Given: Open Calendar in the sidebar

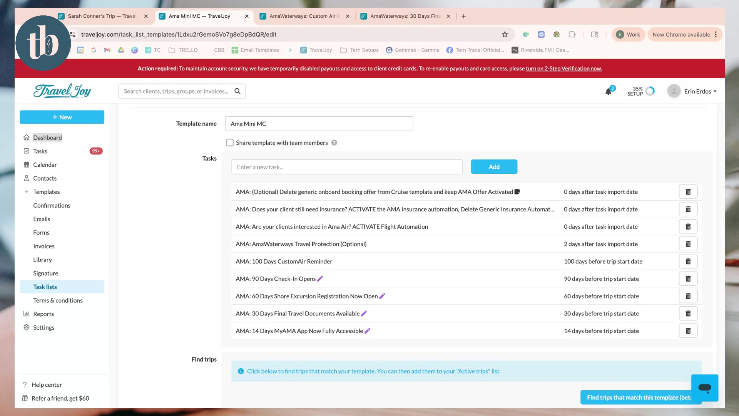Looking at the screenshot, I should 45,164.
